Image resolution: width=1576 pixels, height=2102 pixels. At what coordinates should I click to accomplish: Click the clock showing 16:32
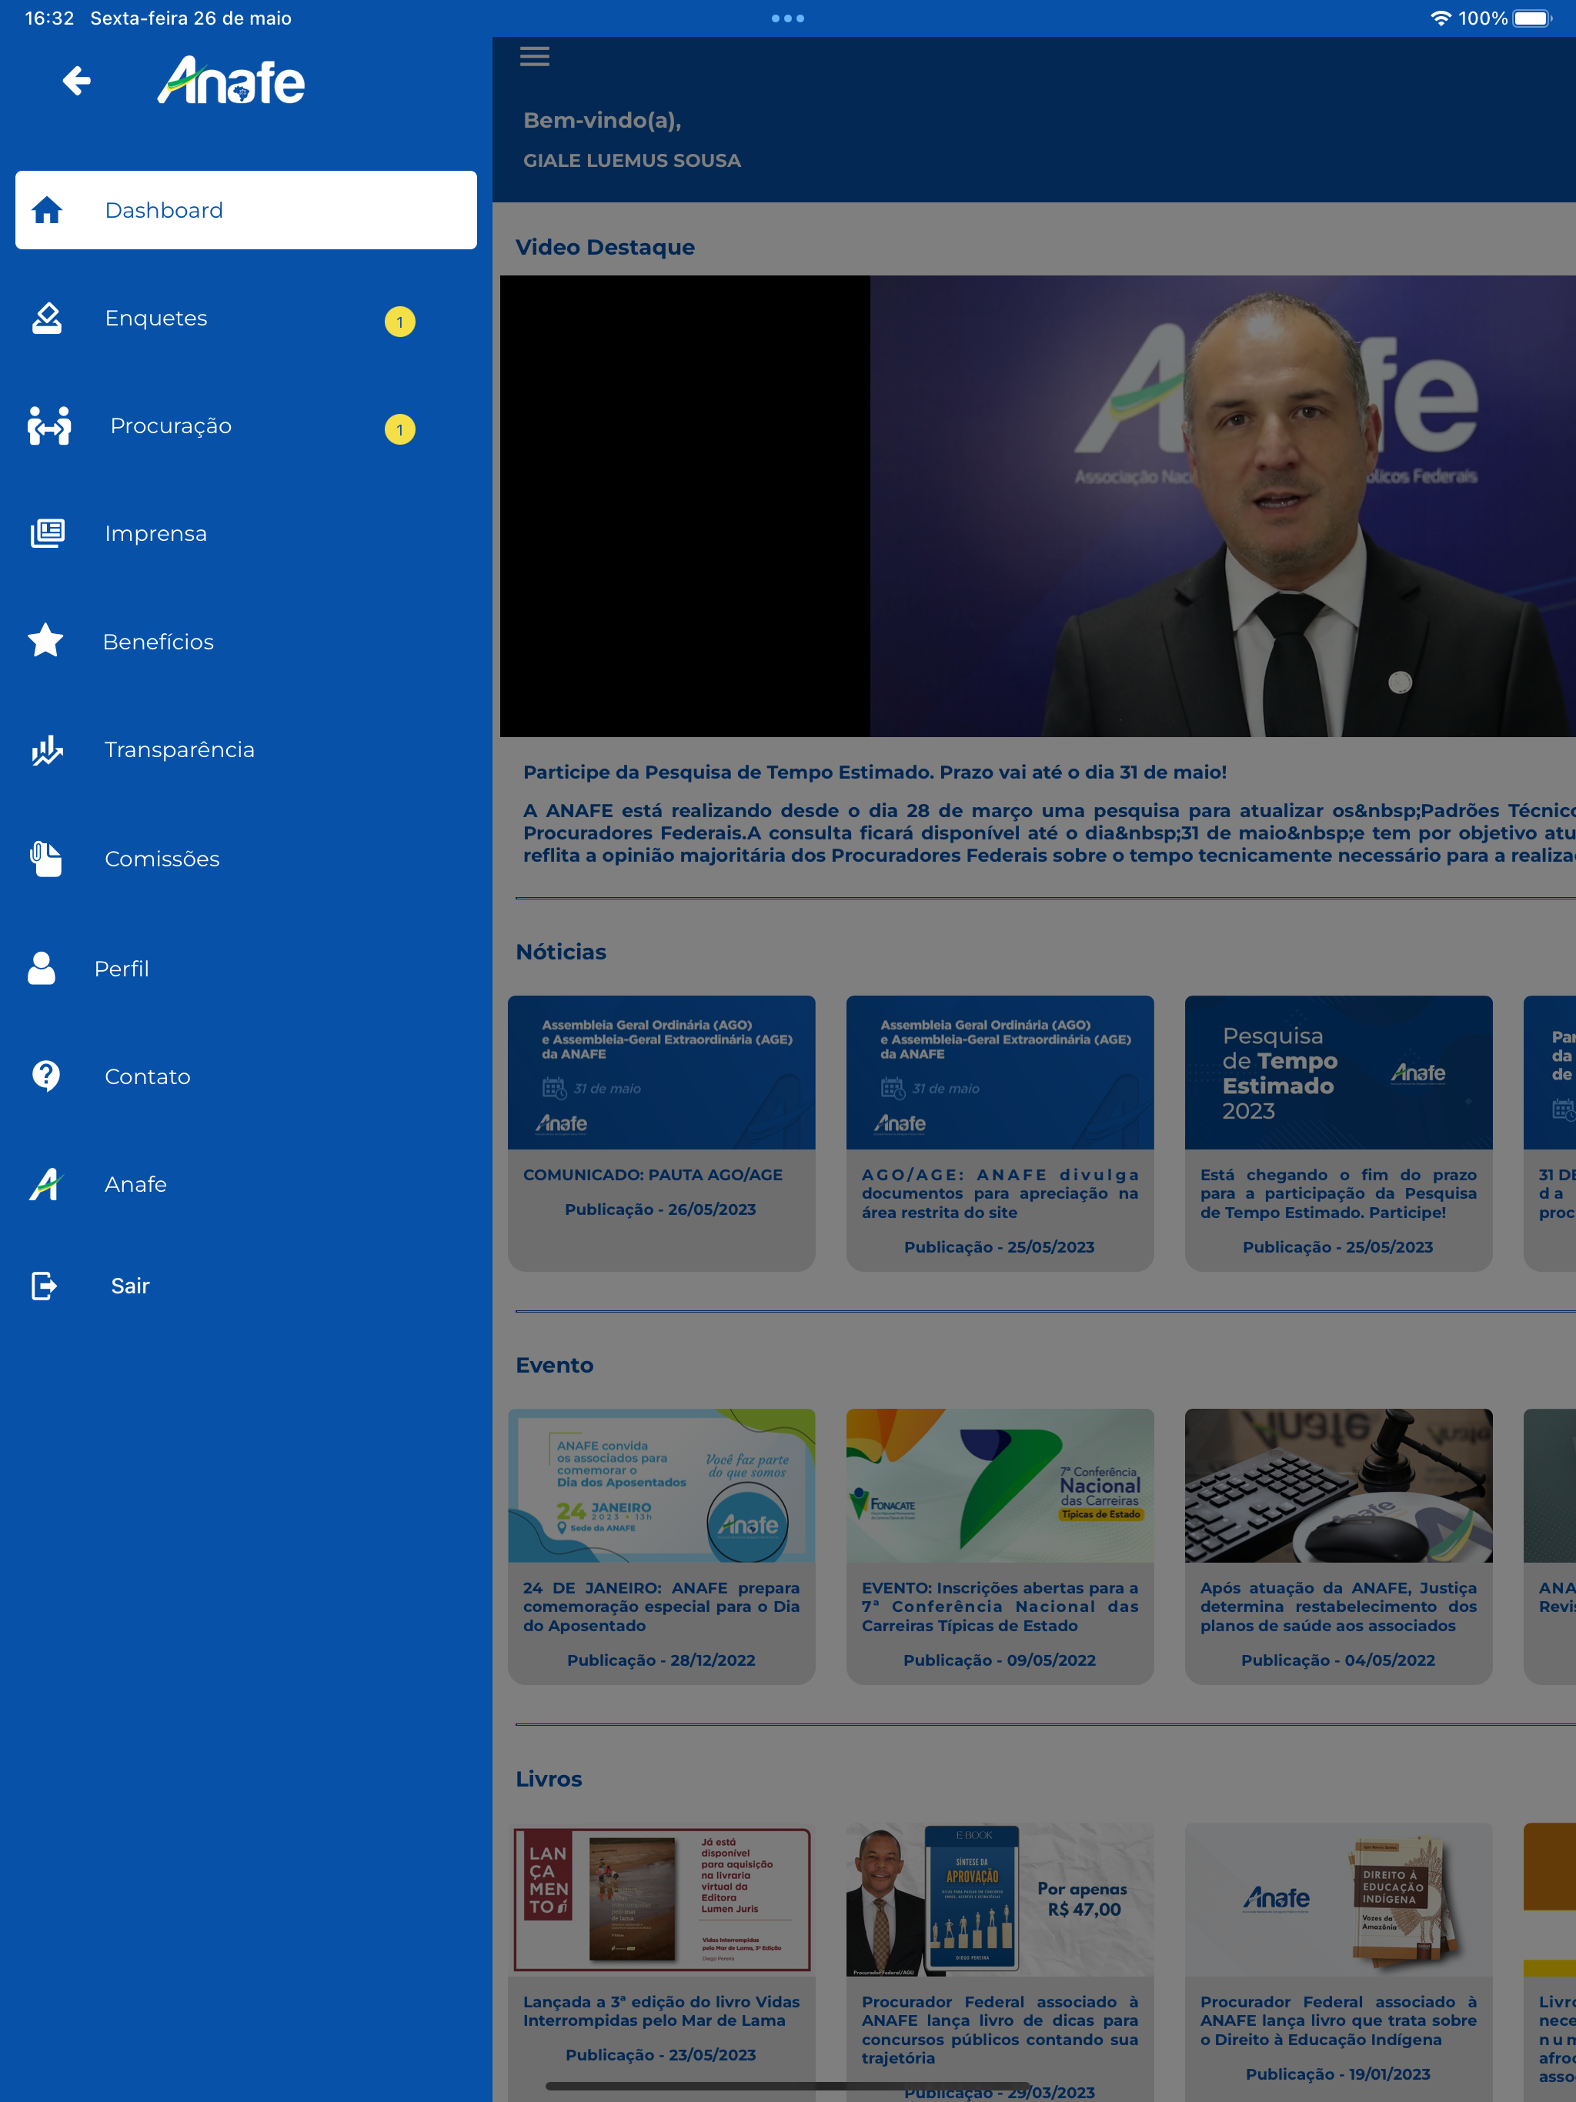pyautogui.click(x=49, y=18)
